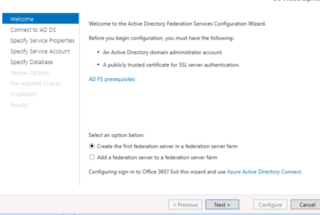Open the AD FS prerequisites link
The height and width of the screenshot is (215, 320).
(x=111, y=79)
